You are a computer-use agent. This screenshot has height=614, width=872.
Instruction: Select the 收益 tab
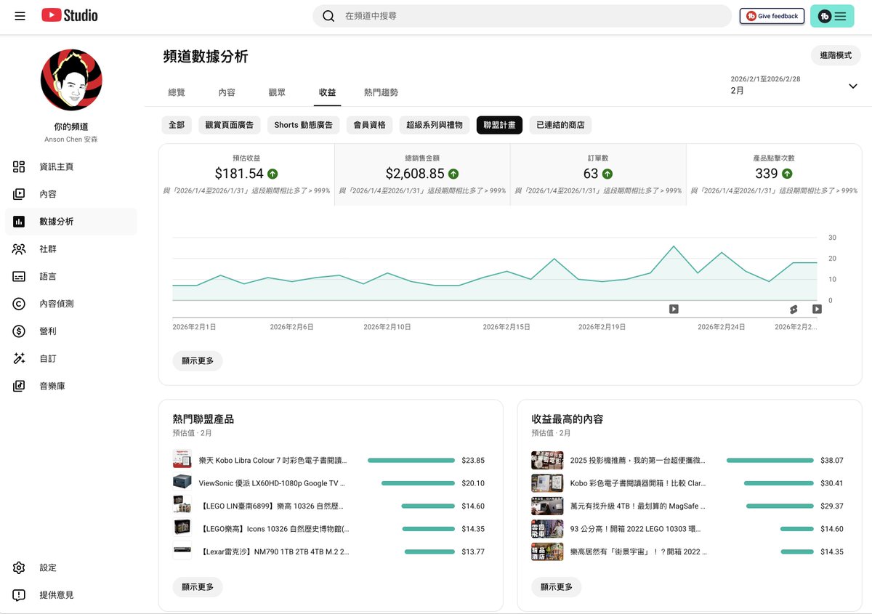point(327,93)
